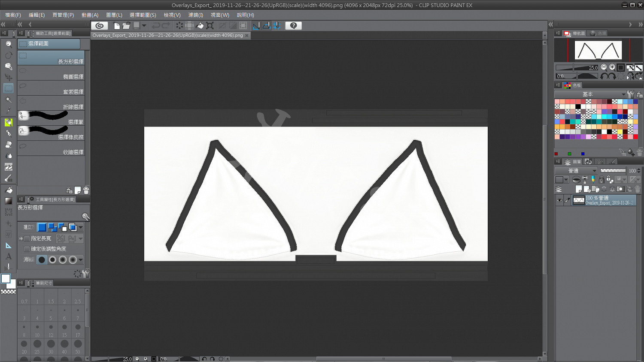This screenshot has width=644, height=362.
Task: Open the 基本 color set dropdown
Action: click(590, 94)
